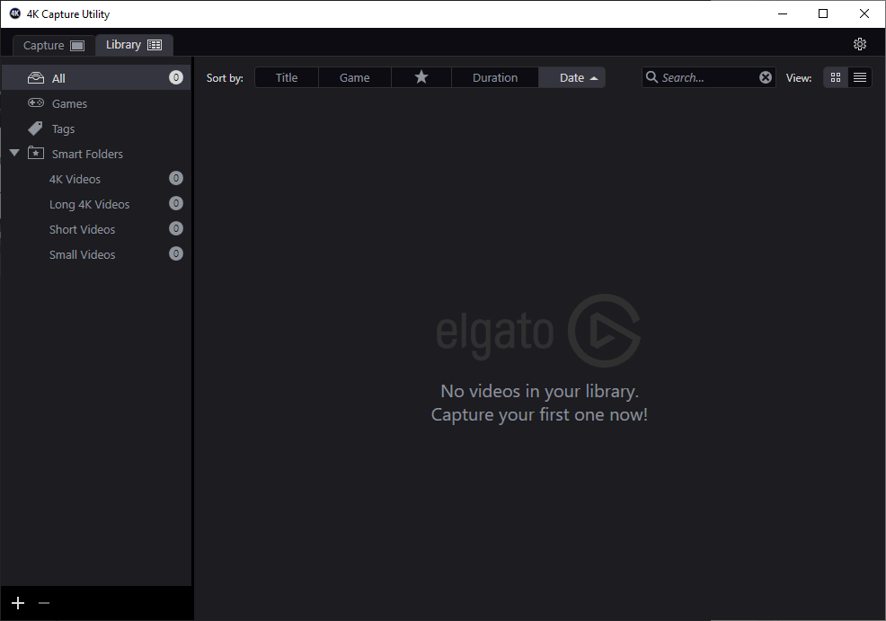Sort library by Duration

[495, 77]
